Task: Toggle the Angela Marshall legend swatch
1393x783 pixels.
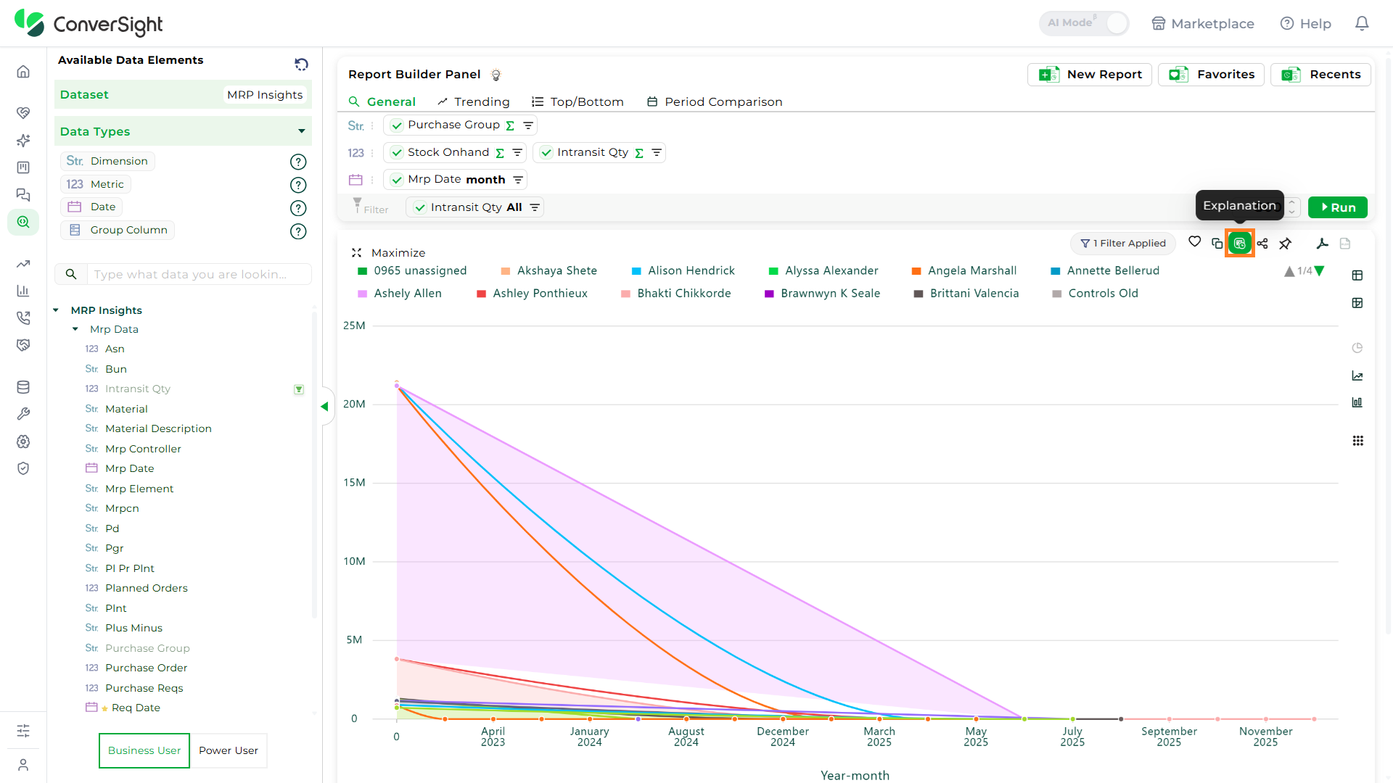Action: click(x=916, y=271)
